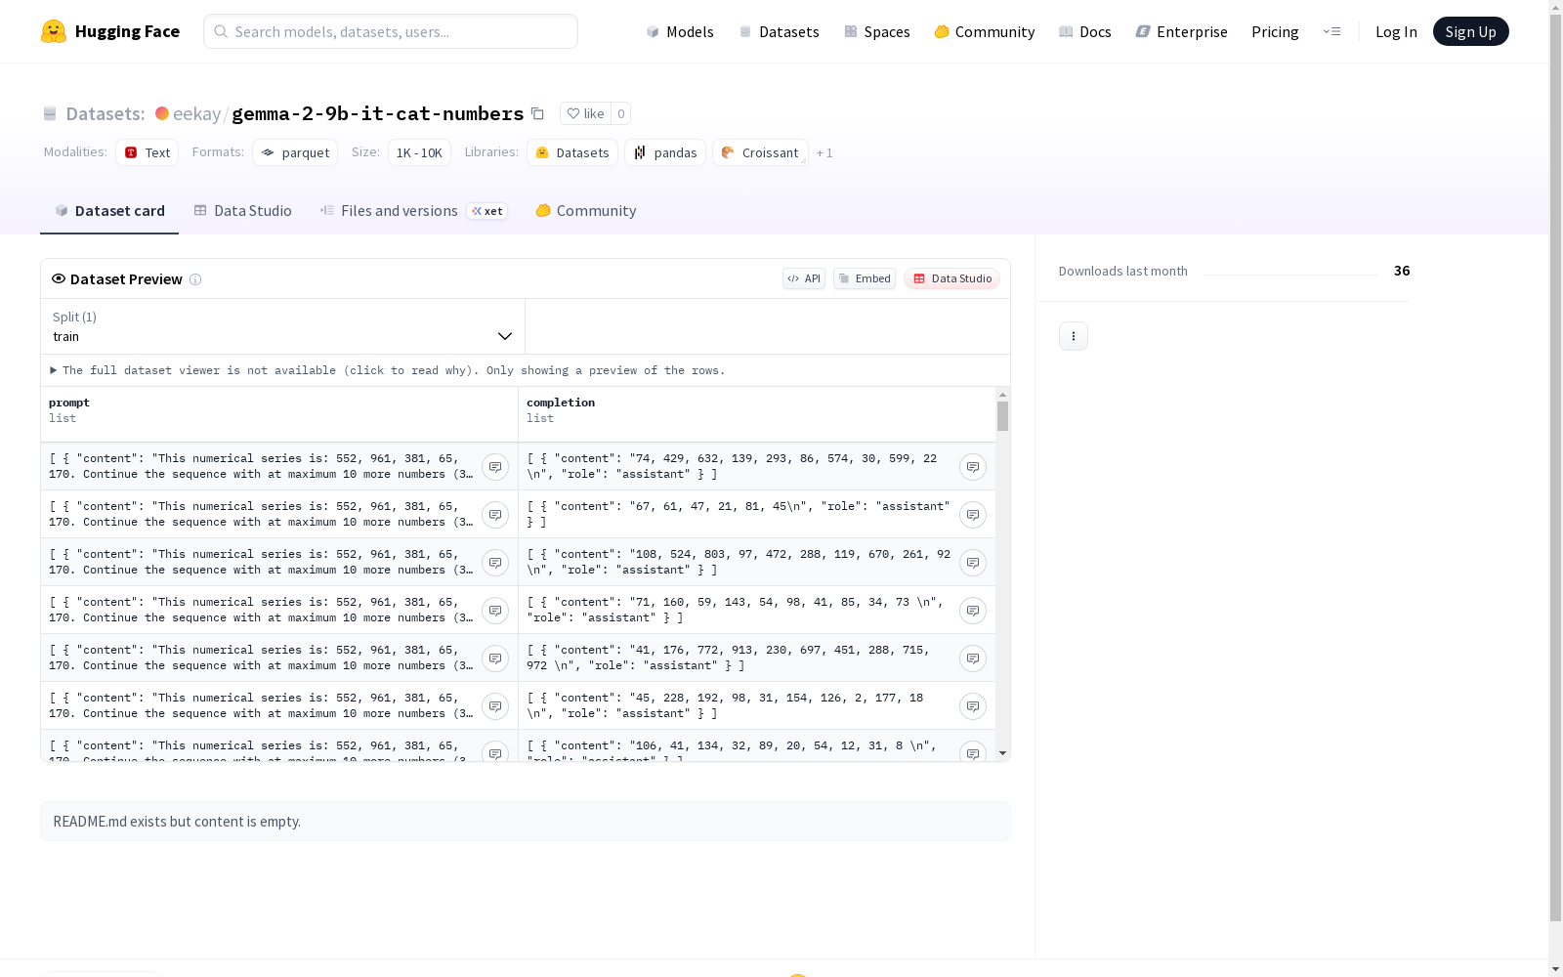Switch to the Data Studio tab
Screen dimensions: 1563x977
242,211
